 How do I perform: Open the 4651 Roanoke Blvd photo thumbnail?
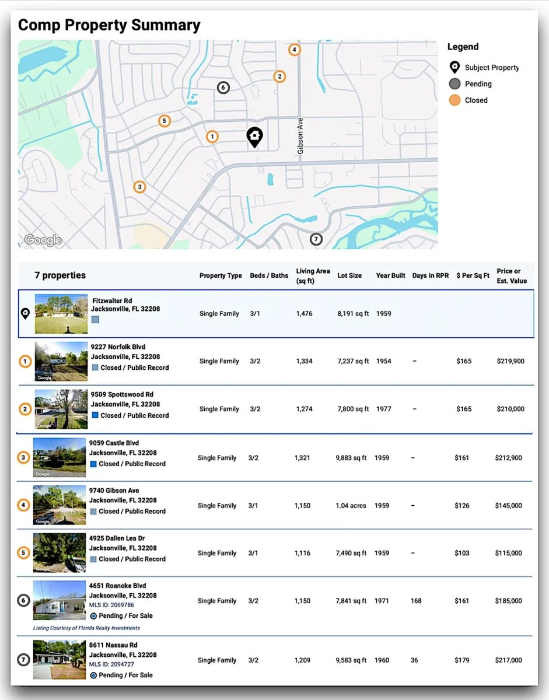click(60, 600)
